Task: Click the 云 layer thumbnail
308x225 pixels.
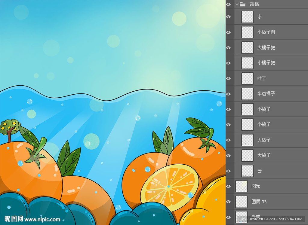Action: pos(248,171)
